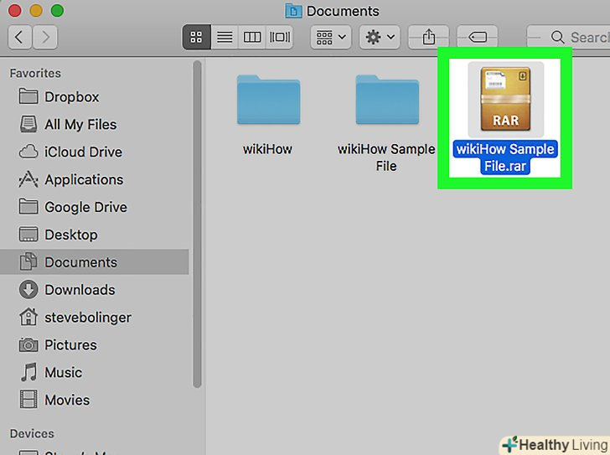Click the Search field
610x455 pixels.
point(568,38)
